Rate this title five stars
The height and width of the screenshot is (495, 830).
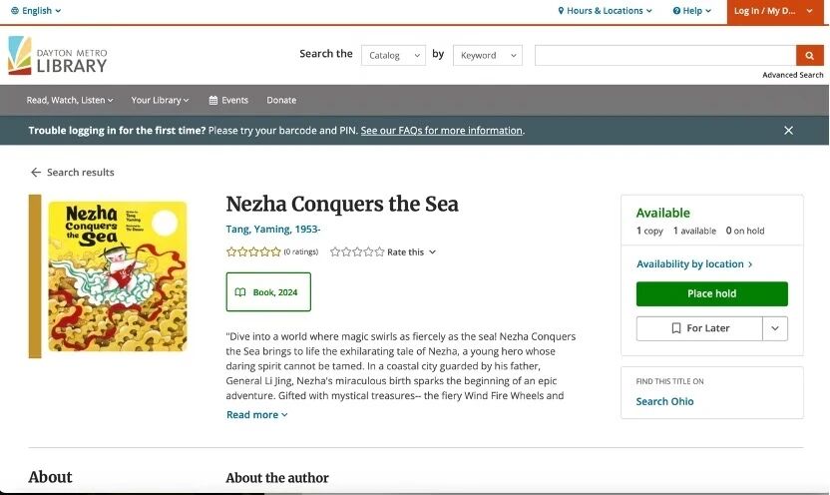[379, 252]
